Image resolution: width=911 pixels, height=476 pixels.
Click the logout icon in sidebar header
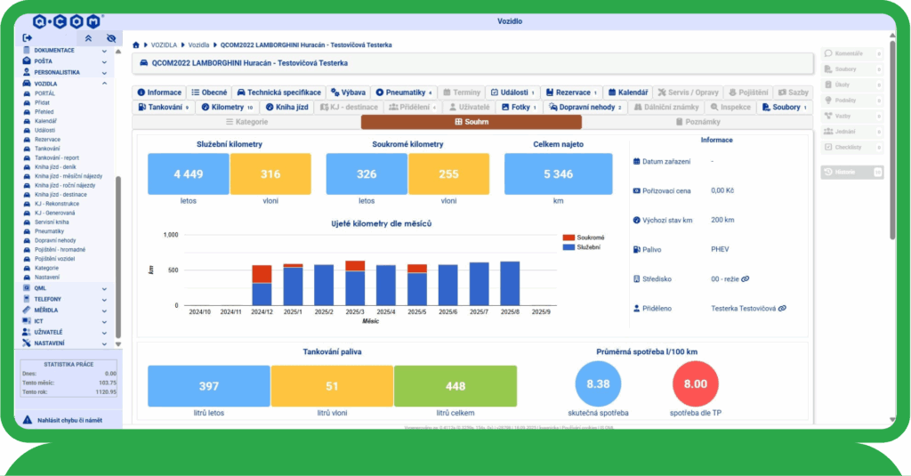tap(27, 38)
